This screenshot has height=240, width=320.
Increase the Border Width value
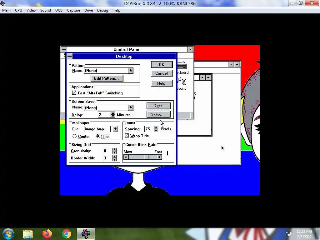click(114, 157)
